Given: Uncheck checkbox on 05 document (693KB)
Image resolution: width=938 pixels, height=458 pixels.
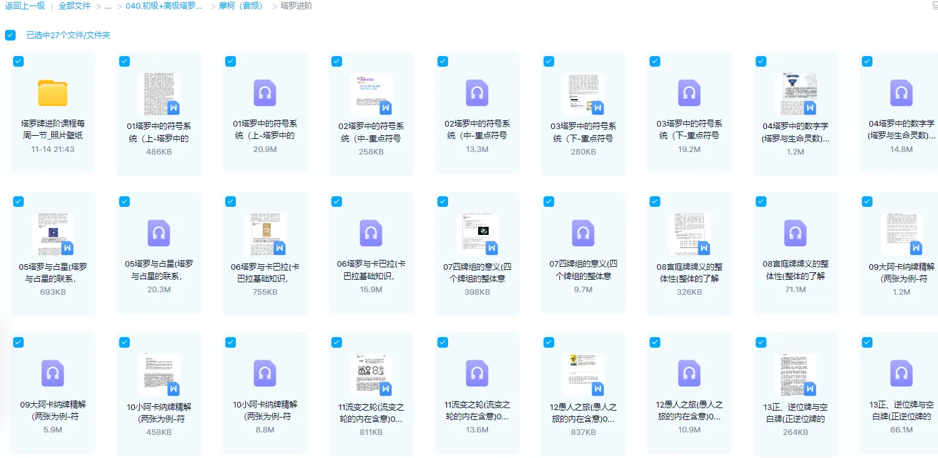Looking at the screenshot, I should (18, 201).
